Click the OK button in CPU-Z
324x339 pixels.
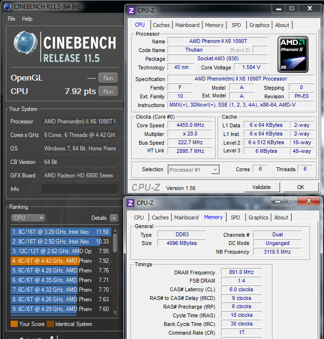[x=301, y=187]
